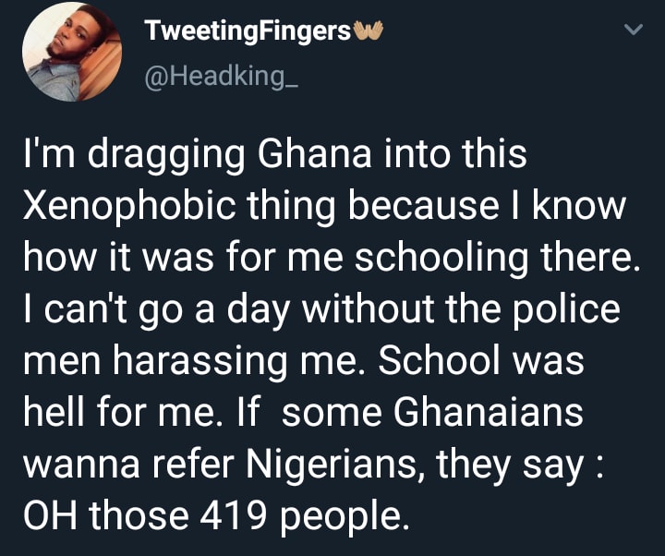Screen dimensions: 665x556
Task: Click the tweet body text
Action: (331, 335)
